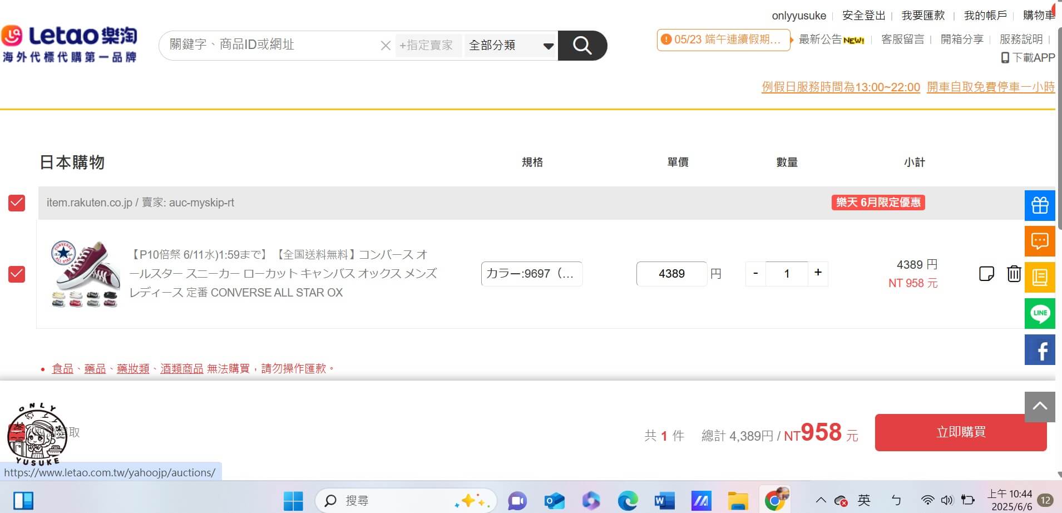Click the onlyyusuke username
Viewport: 1062px width, 513px height.
pos(799,16)
